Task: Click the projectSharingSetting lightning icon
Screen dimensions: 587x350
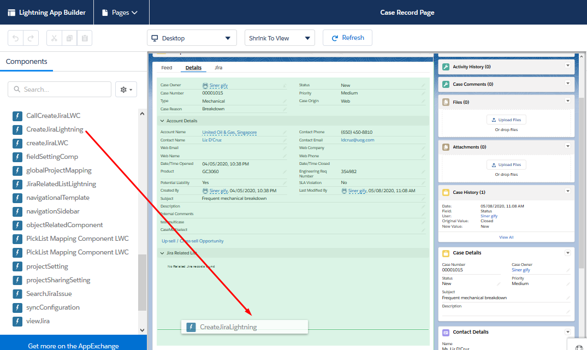Action: click(17, 280)
